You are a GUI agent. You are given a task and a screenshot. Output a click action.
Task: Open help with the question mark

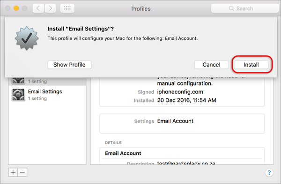(269, 173)
